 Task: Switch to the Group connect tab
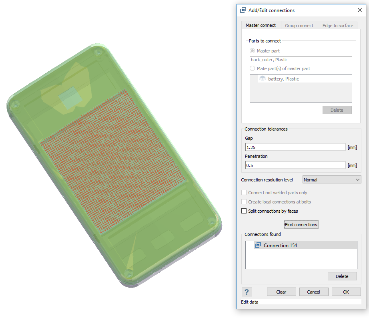click(299, 26)
